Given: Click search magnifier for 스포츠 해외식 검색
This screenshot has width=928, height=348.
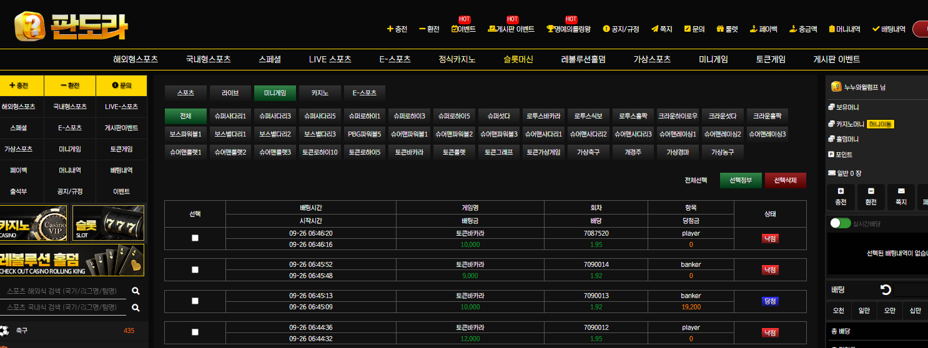Looking at the screenshot, I should tap(136, 291).
